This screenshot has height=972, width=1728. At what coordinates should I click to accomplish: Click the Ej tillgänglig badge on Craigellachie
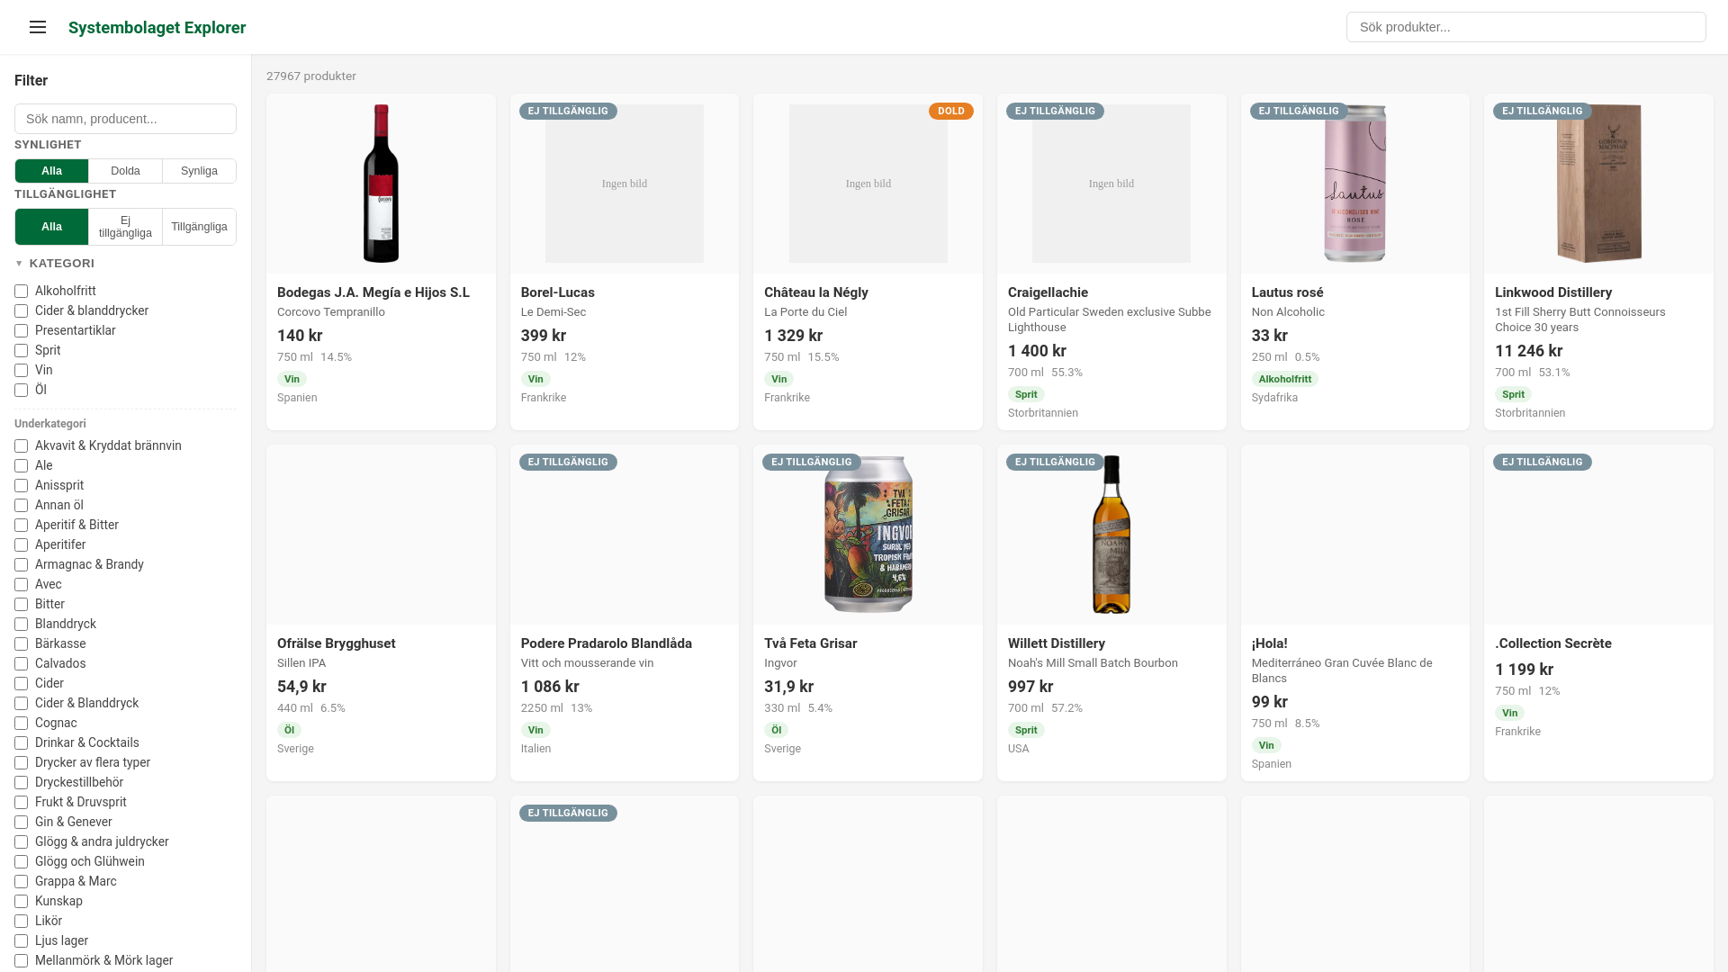pyautogui.click(x=1055, y=112)
